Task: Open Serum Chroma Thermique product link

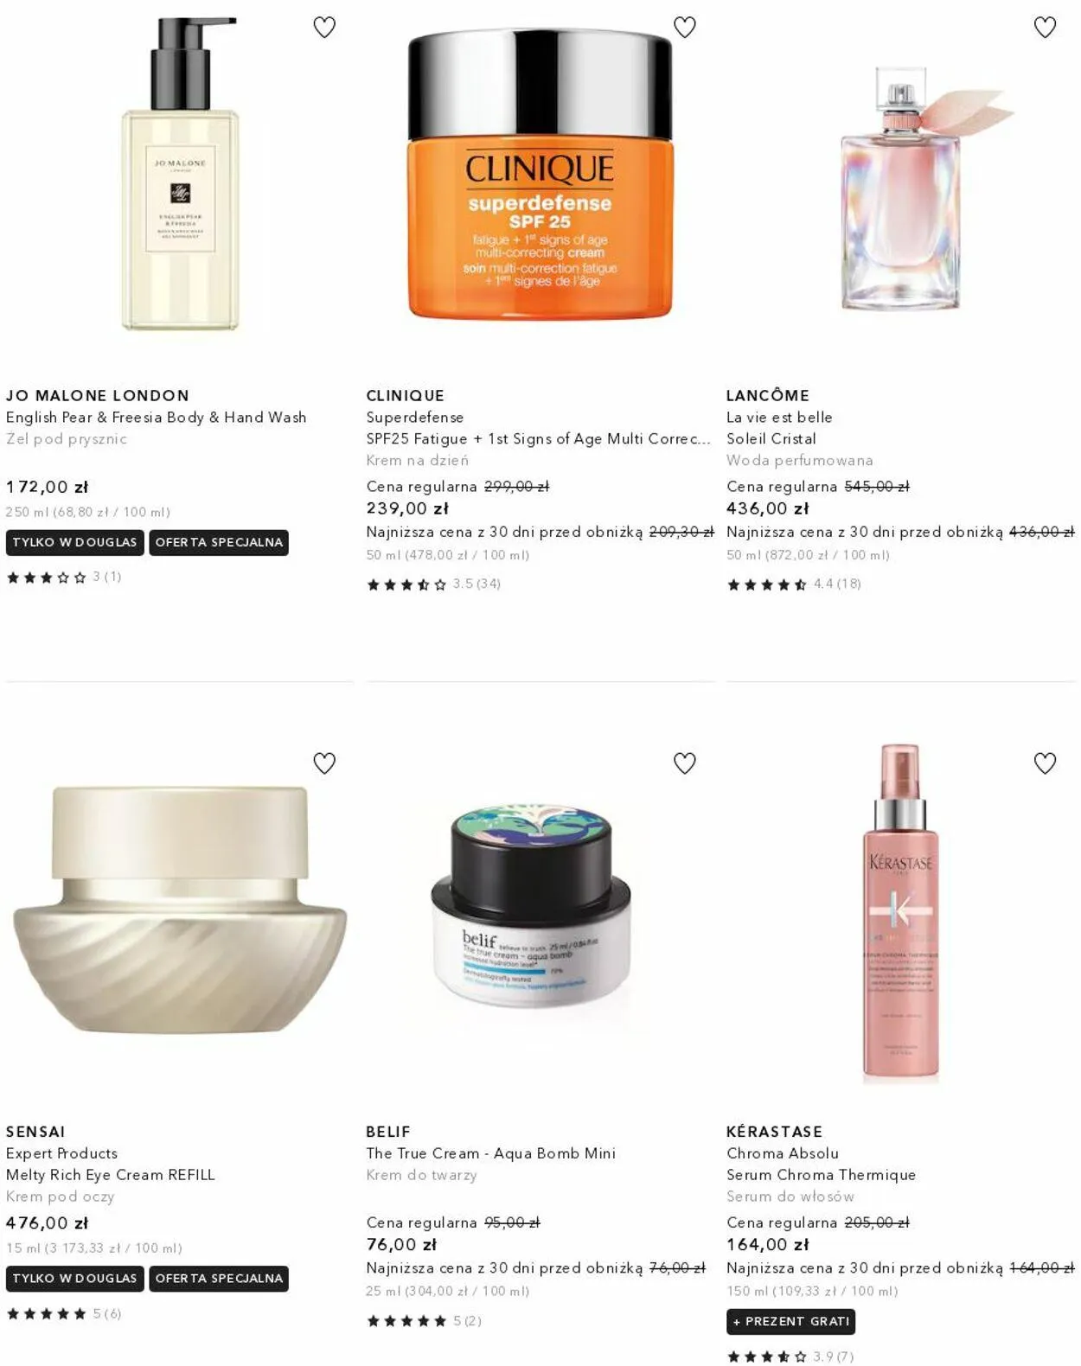Action: [x=821, y=1175]
